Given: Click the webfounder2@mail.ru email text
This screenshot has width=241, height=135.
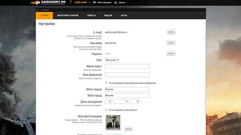Looking at the screenshot, I should pyautogui.click(x=116, y=32).
